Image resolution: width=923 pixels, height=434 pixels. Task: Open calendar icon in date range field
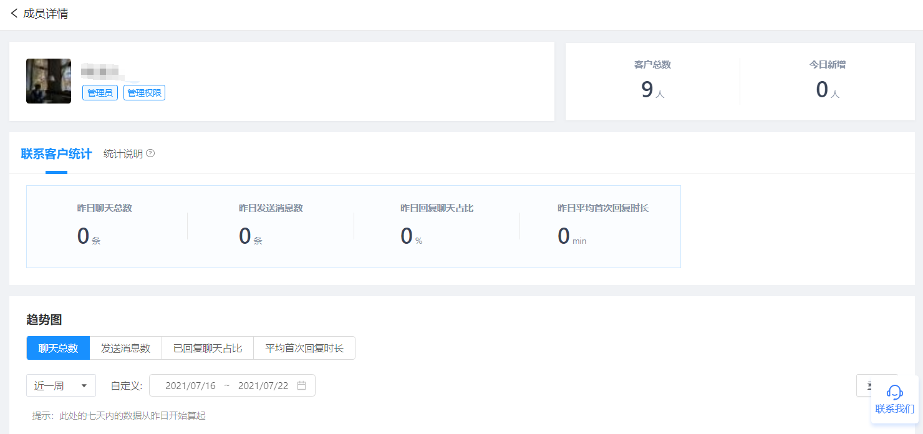coord(301,385)
